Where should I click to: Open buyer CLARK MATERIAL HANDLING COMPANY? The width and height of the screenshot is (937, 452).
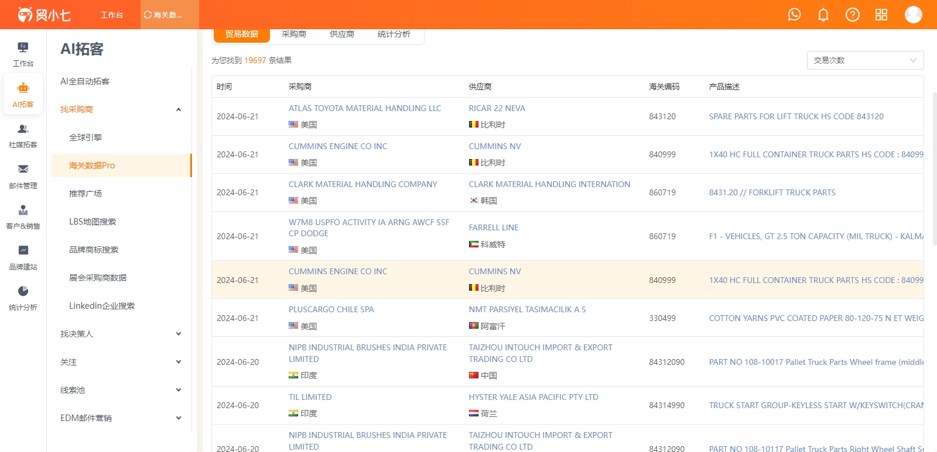(363, 184)
